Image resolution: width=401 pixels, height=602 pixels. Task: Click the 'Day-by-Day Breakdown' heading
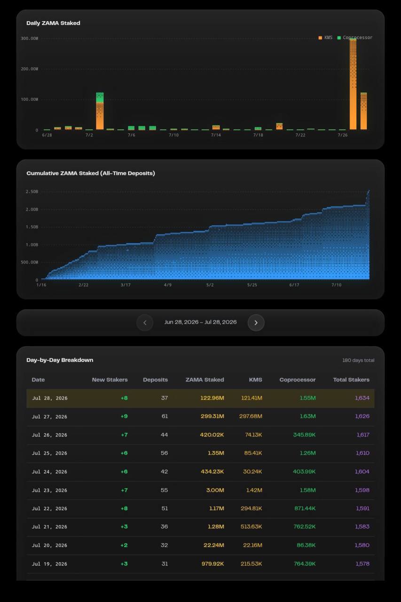60,360
